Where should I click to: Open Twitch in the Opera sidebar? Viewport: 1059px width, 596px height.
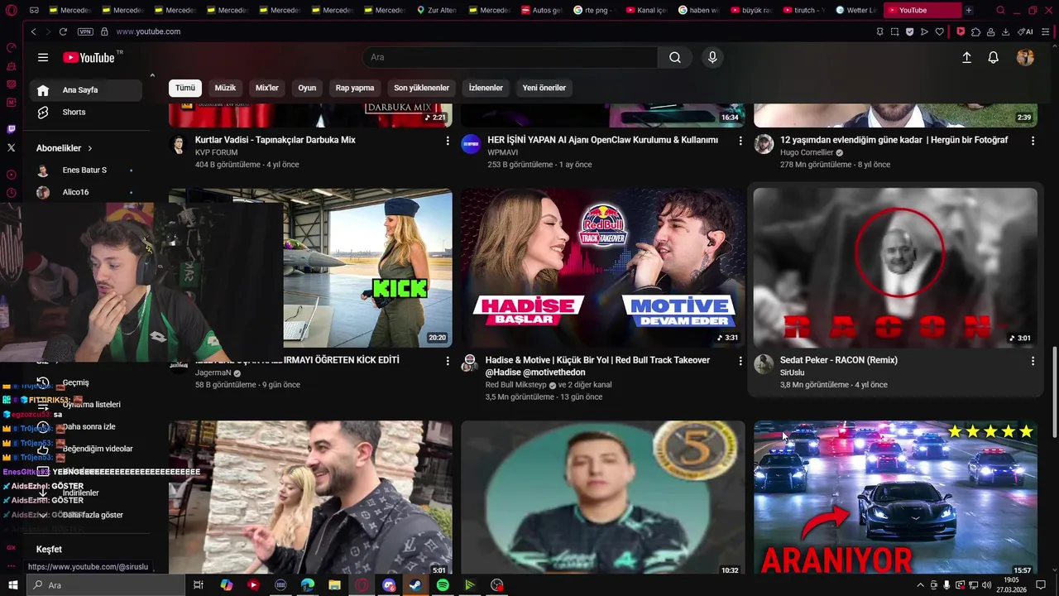click(11, 129)
